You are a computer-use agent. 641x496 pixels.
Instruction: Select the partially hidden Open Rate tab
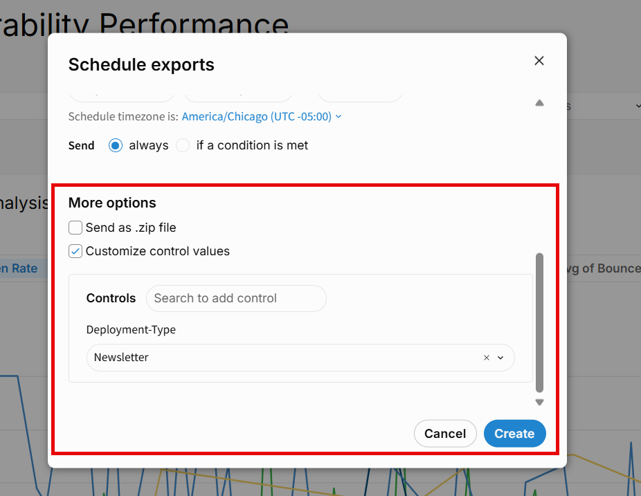[x=21, y=268]
